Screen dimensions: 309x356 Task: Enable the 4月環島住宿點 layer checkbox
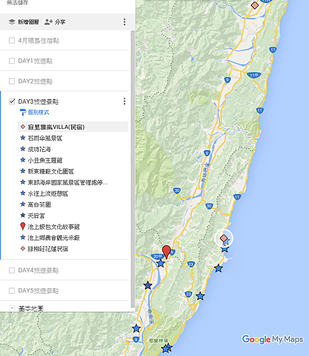[x=12, y=40]
